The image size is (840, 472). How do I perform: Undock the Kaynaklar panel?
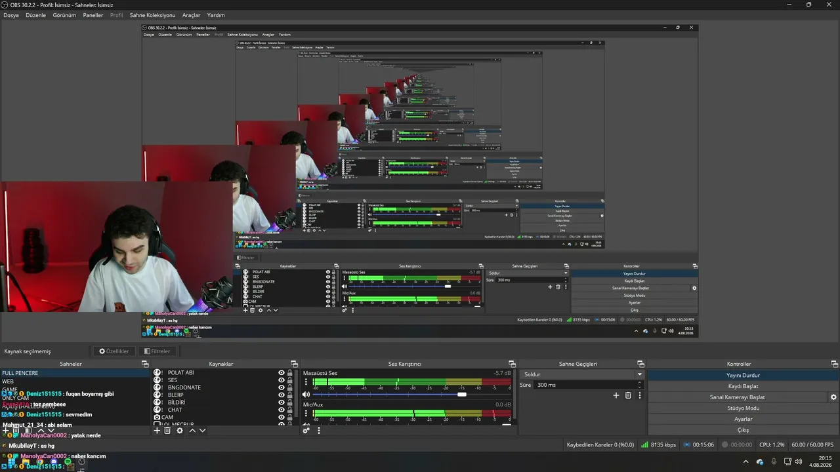(295, 364)
